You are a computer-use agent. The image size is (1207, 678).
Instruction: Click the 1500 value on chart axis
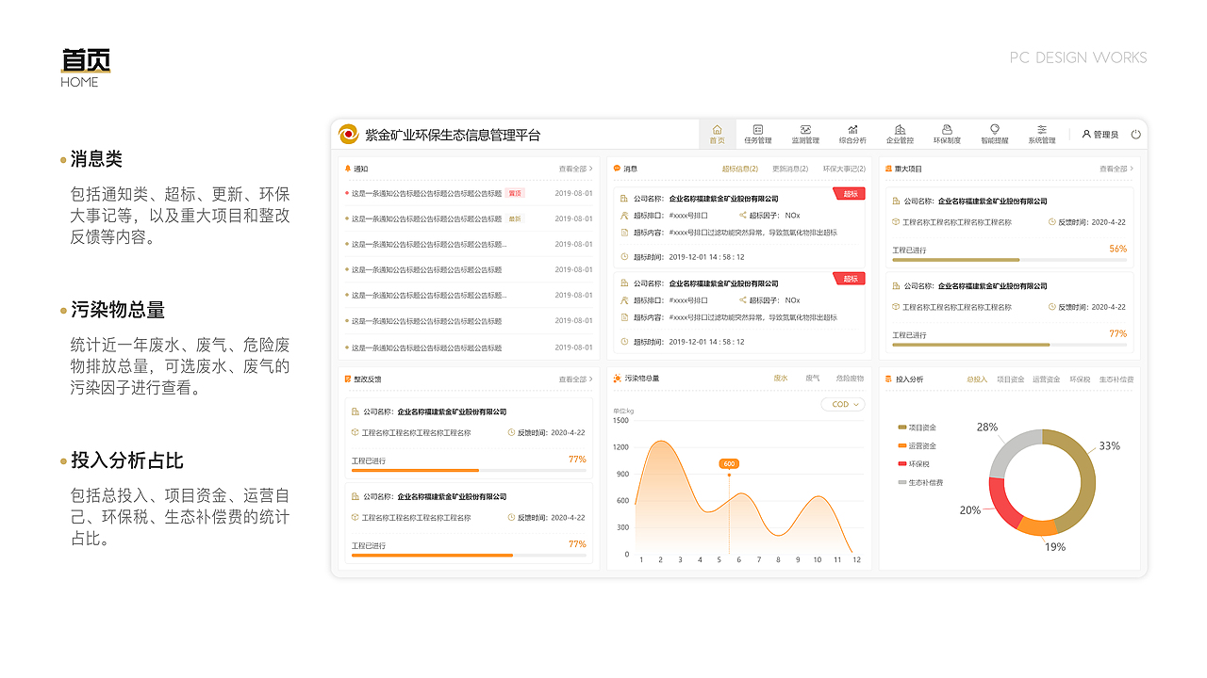(x=620, y=421)
